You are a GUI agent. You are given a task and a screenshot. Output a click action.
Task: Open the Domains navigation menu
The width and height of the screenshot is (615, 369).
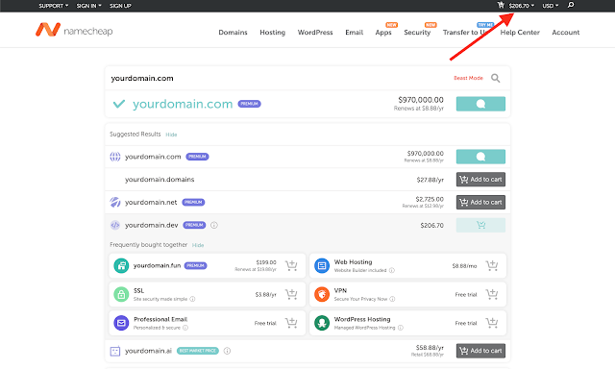pyautogui.click(x=233, y=32)
